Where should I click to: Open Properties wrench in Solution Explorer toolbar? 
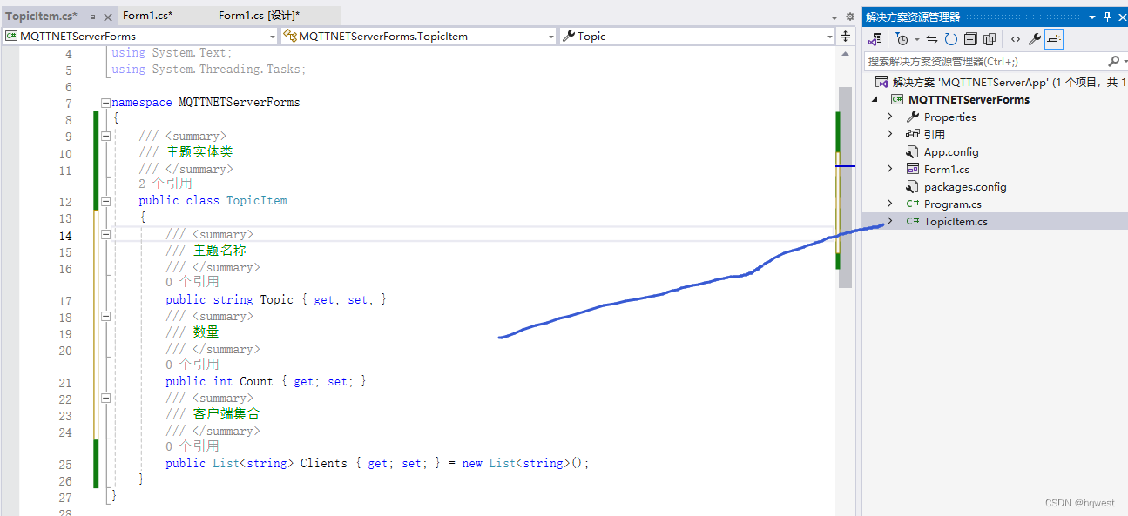pos(1035,39)
